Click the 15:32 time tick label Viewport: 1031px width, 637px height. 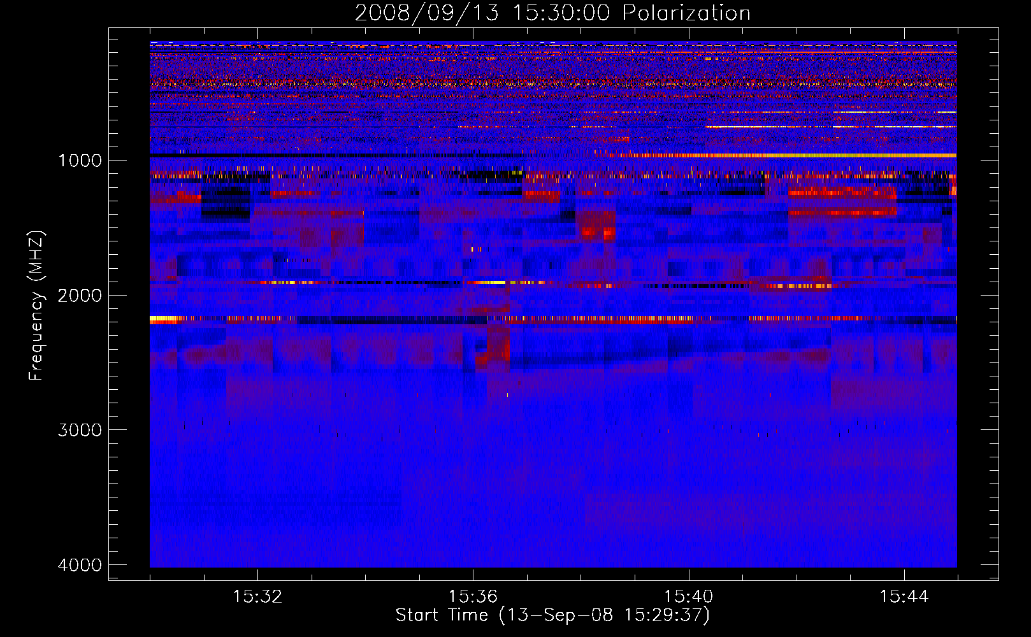[257, 597]
